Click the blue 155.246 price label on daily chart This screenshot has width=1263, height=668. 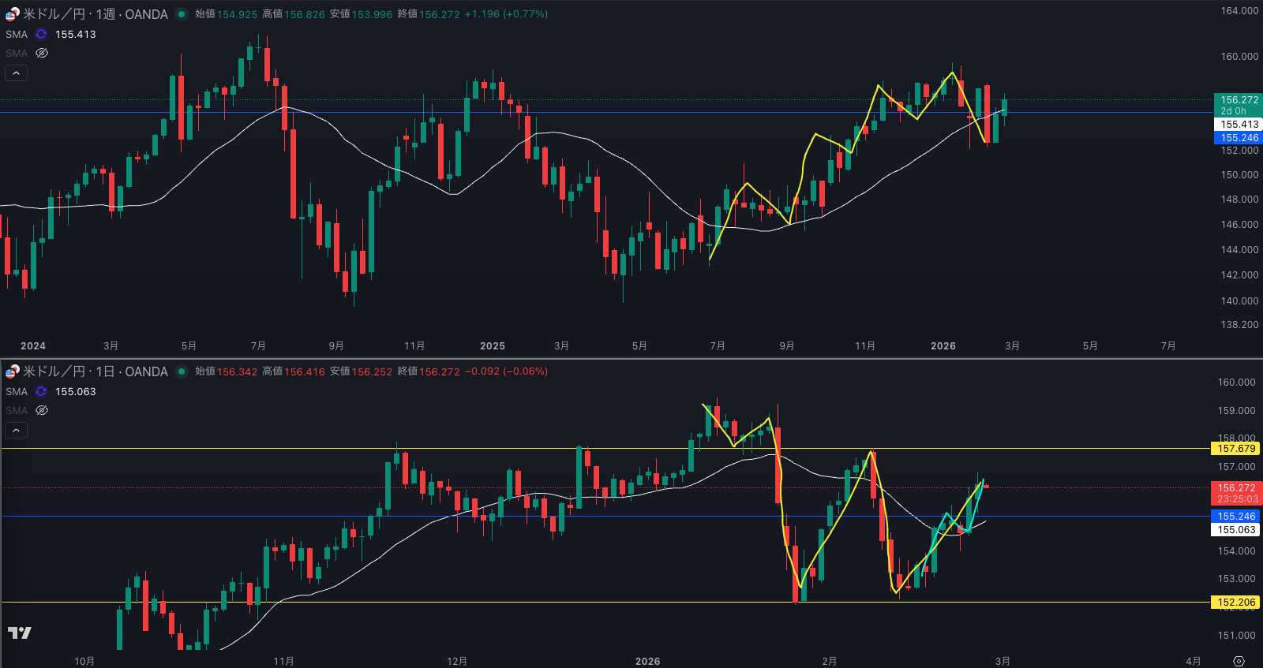coord(1235,517)
